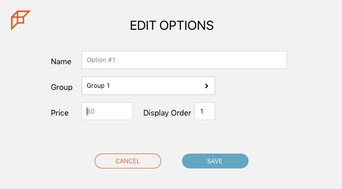
Task: Click the orange cube logo icon
Action: [21, 20]
